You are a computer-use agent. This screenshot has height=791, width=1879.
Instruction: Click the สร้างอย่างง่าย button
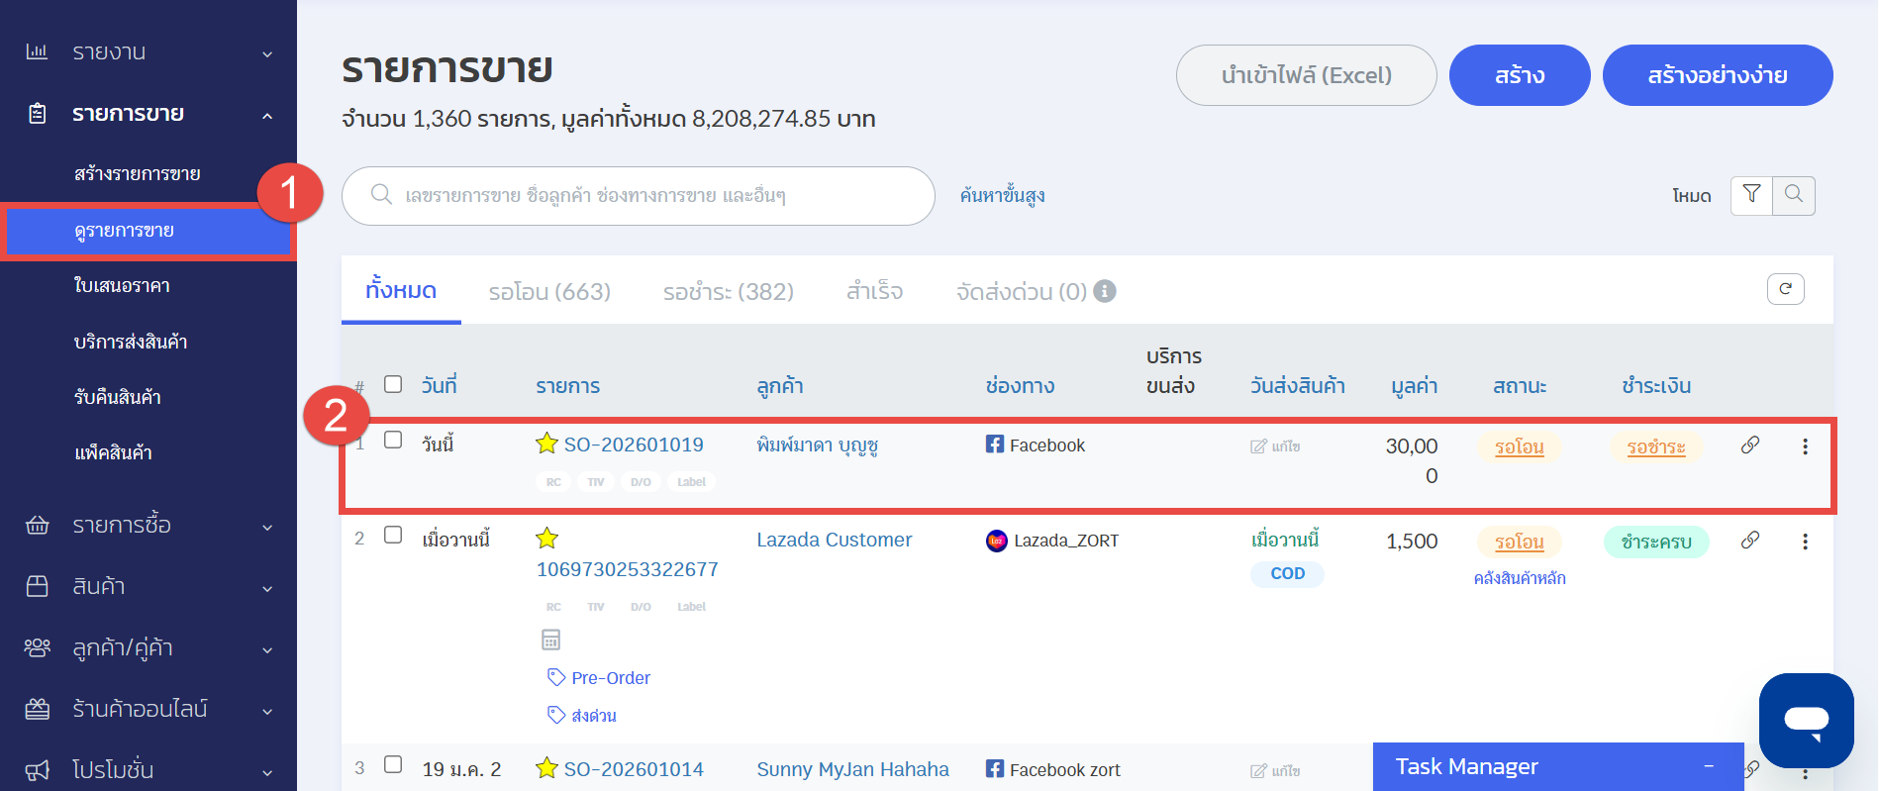[x=1717, y=75]
